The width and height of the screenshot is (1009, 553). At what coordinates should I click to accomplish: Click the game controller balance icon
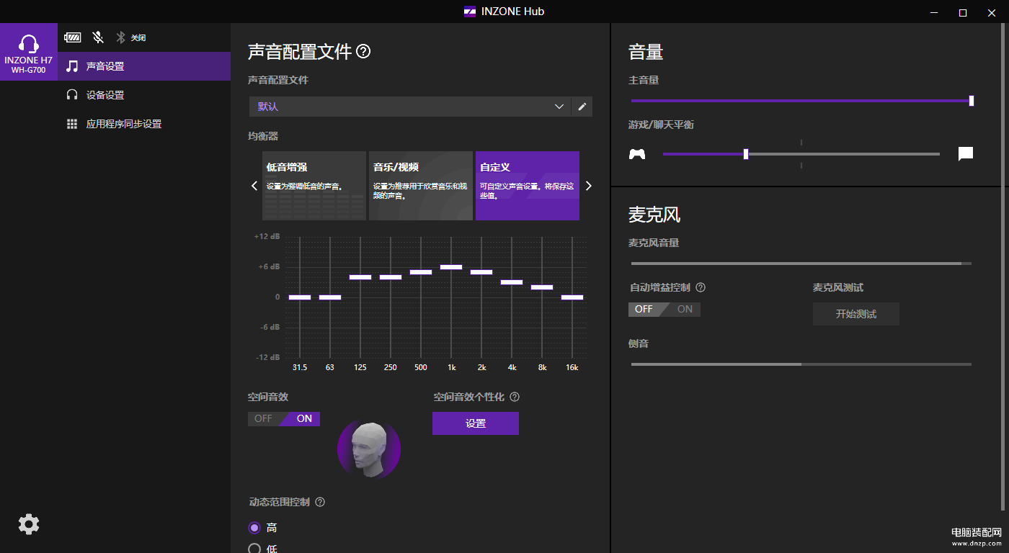pos(637,154)
